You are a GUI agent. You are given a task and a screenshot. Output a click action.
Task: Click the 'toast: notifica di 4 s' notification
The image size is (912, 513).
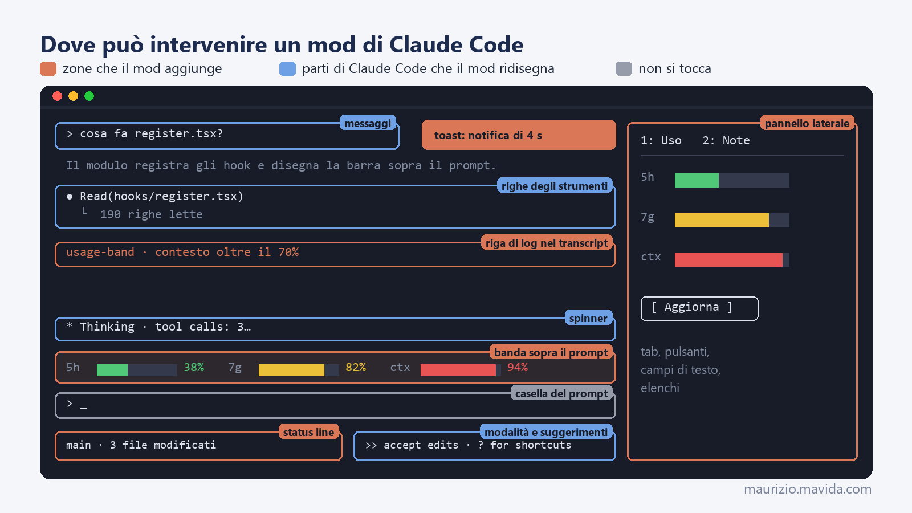(519, 135)
